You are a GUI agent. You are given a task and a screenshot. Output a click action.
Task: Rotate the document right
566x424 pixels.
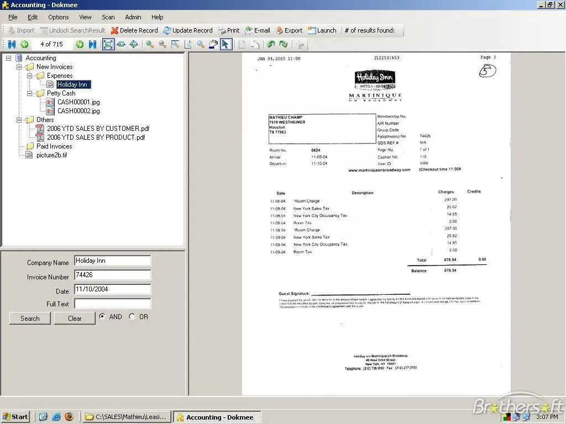[284, 44]
